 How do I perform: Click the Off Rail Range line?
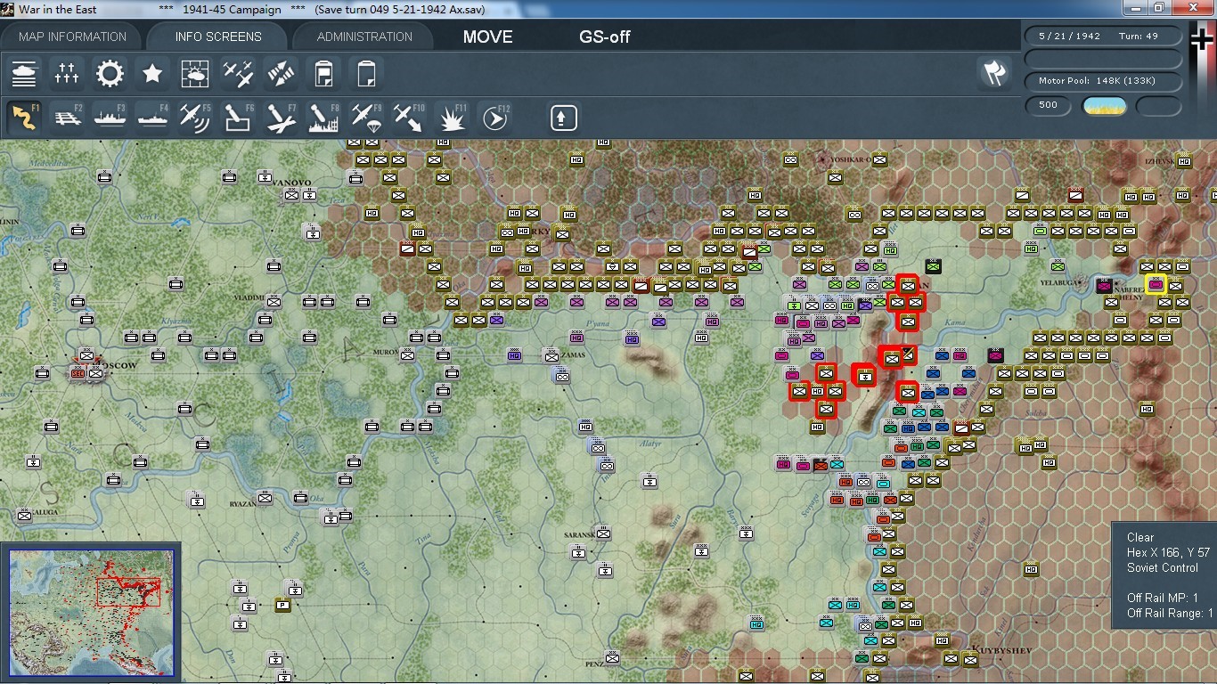point(1170,613)
